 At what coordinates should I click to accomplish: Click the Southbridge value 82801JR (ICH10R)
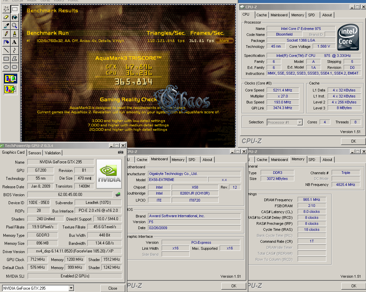click(195, 193)
